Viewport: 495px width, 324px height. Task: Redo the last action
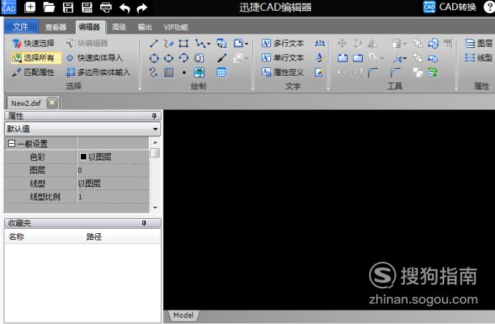click(142, 8)
